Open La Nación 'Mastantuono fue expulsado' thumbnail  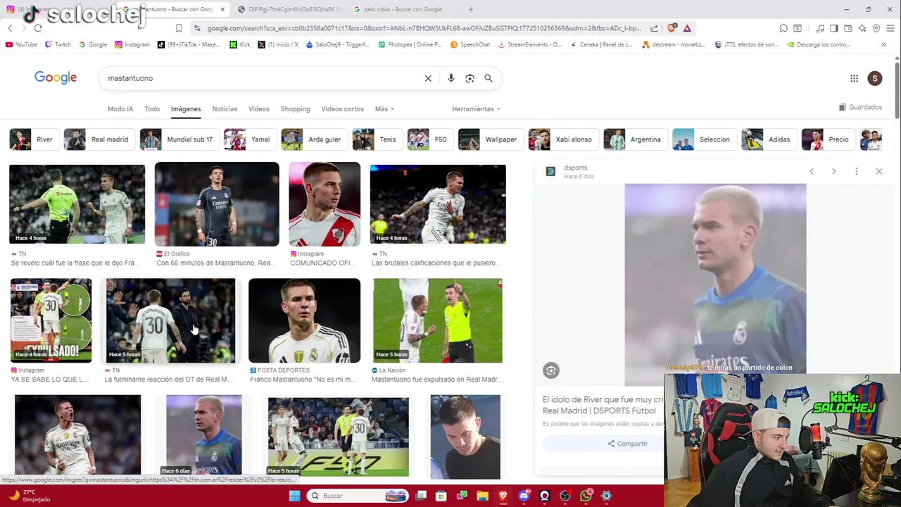(x=438, y=320)
